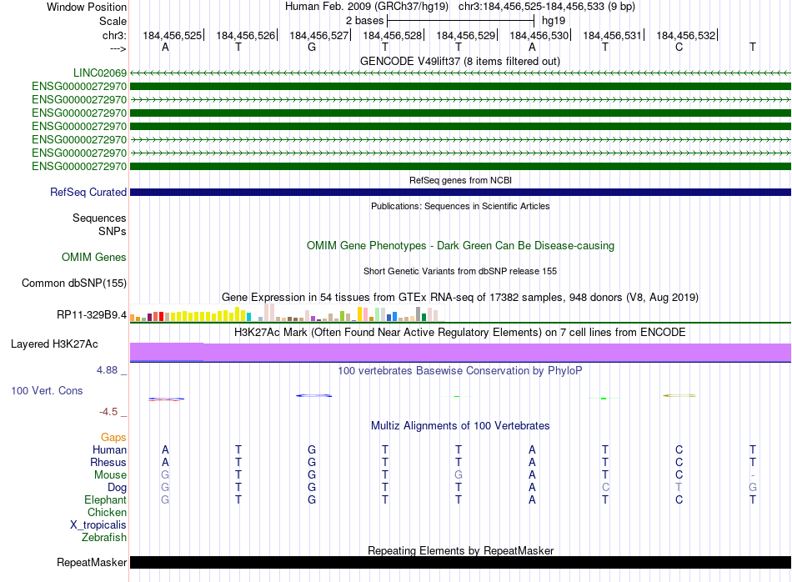
Task: Click the Window Position label
Action: pyautogui.click(x=87, y=7)
